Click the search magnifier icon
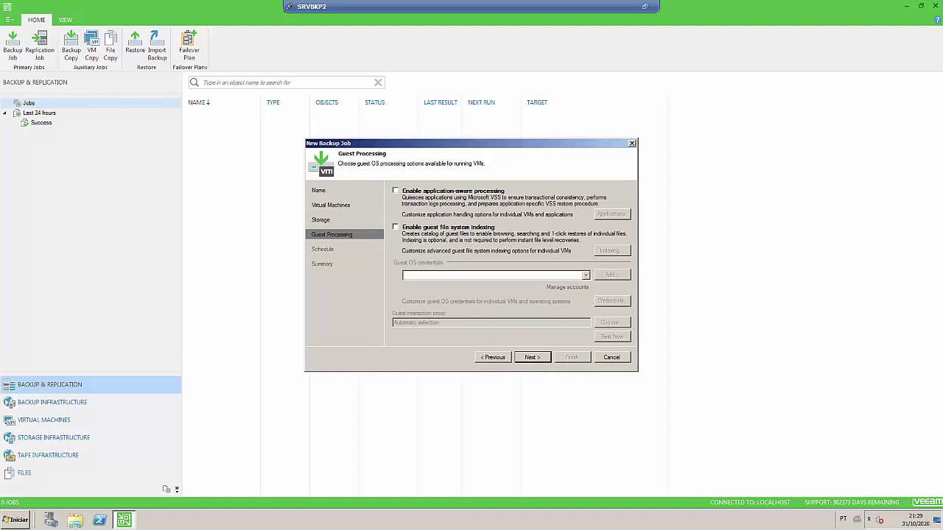Screen dimensions: 943x530 (x=194, y=82)
